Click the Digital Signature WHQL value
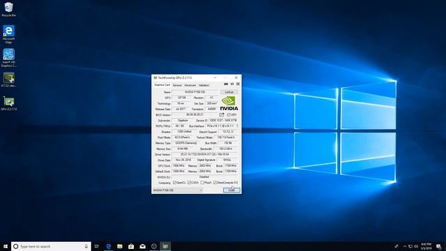446x251 pixels. pyautogui.click(x=227, y=160)
